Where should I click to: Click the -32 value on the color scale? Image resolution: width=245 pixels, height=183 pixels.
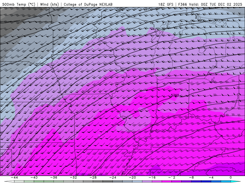[x=73, y=178]
